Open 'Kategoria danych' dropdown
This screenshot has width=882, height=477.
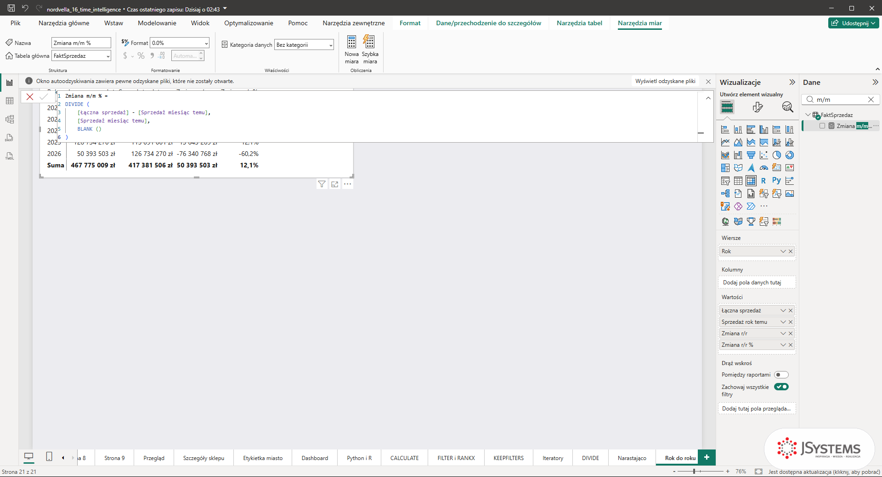click(304, 45)
